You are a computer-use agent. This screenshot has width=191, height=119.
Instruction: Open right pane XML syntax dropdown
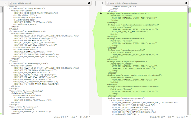click(x=171, y=117)
